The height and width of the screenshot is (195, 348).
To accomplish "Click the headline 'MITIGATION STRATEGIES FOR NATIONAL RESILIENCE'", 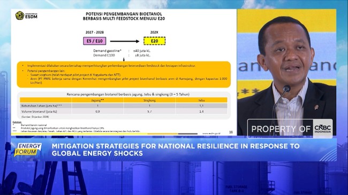I will (x=176, y=146).
